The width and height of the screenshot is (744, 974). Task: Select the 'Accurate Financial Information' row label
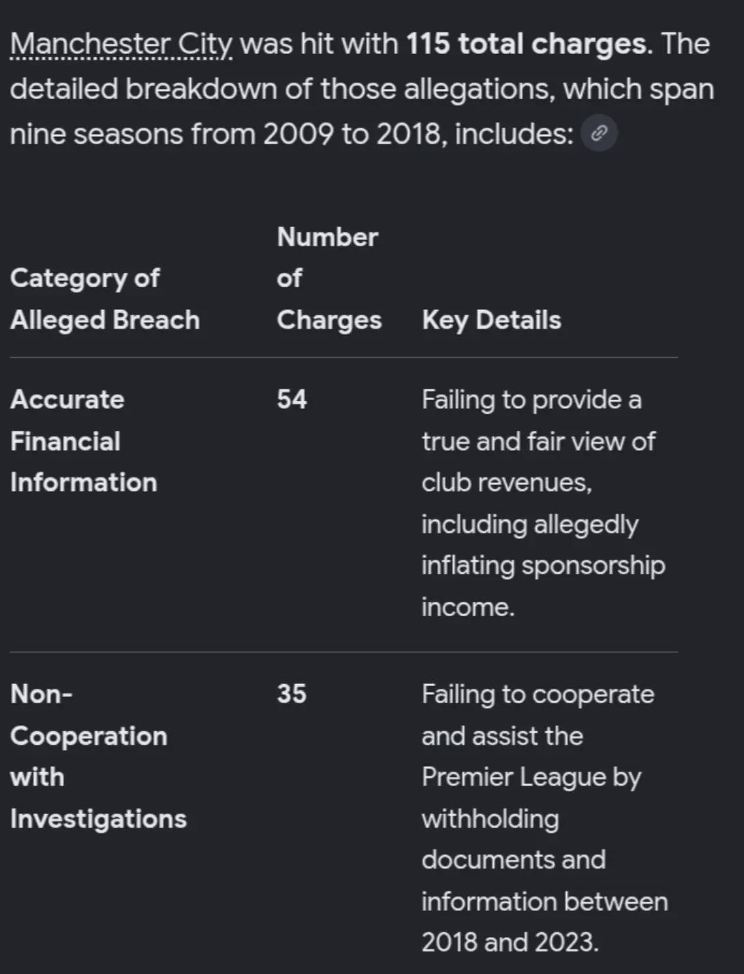point(83,441)
